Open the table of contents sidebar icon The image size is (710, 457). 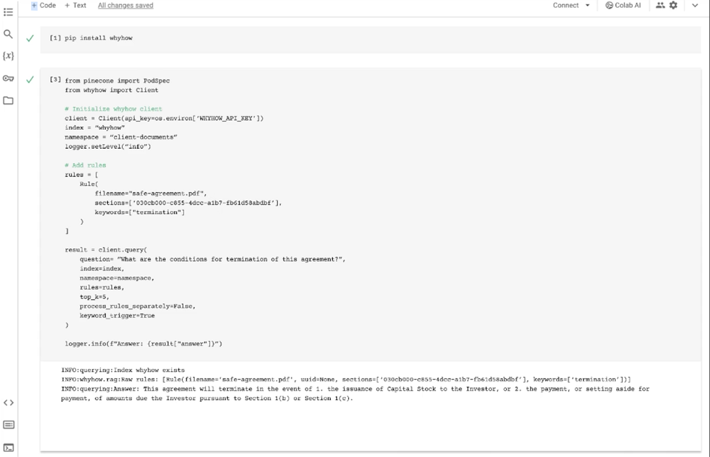[x=8, y=11]
